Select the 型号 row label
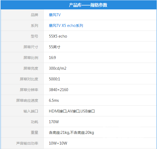This screenshot has width=157, height=149. (x=34, y=36)
